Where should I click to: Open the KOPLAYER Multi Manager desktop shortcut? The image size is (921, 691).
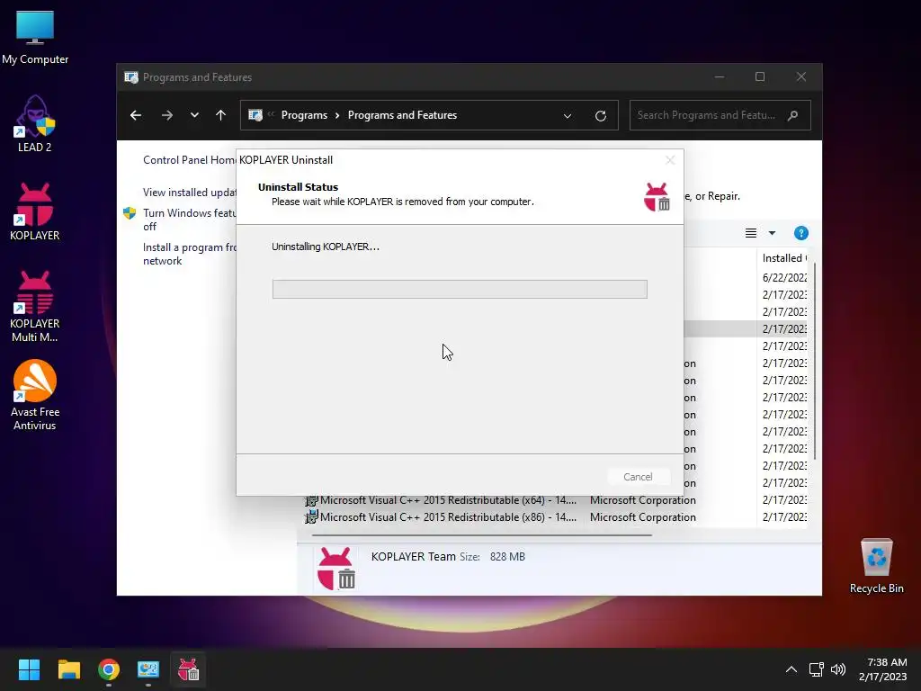pyautogui.click(x=35, y=307)
